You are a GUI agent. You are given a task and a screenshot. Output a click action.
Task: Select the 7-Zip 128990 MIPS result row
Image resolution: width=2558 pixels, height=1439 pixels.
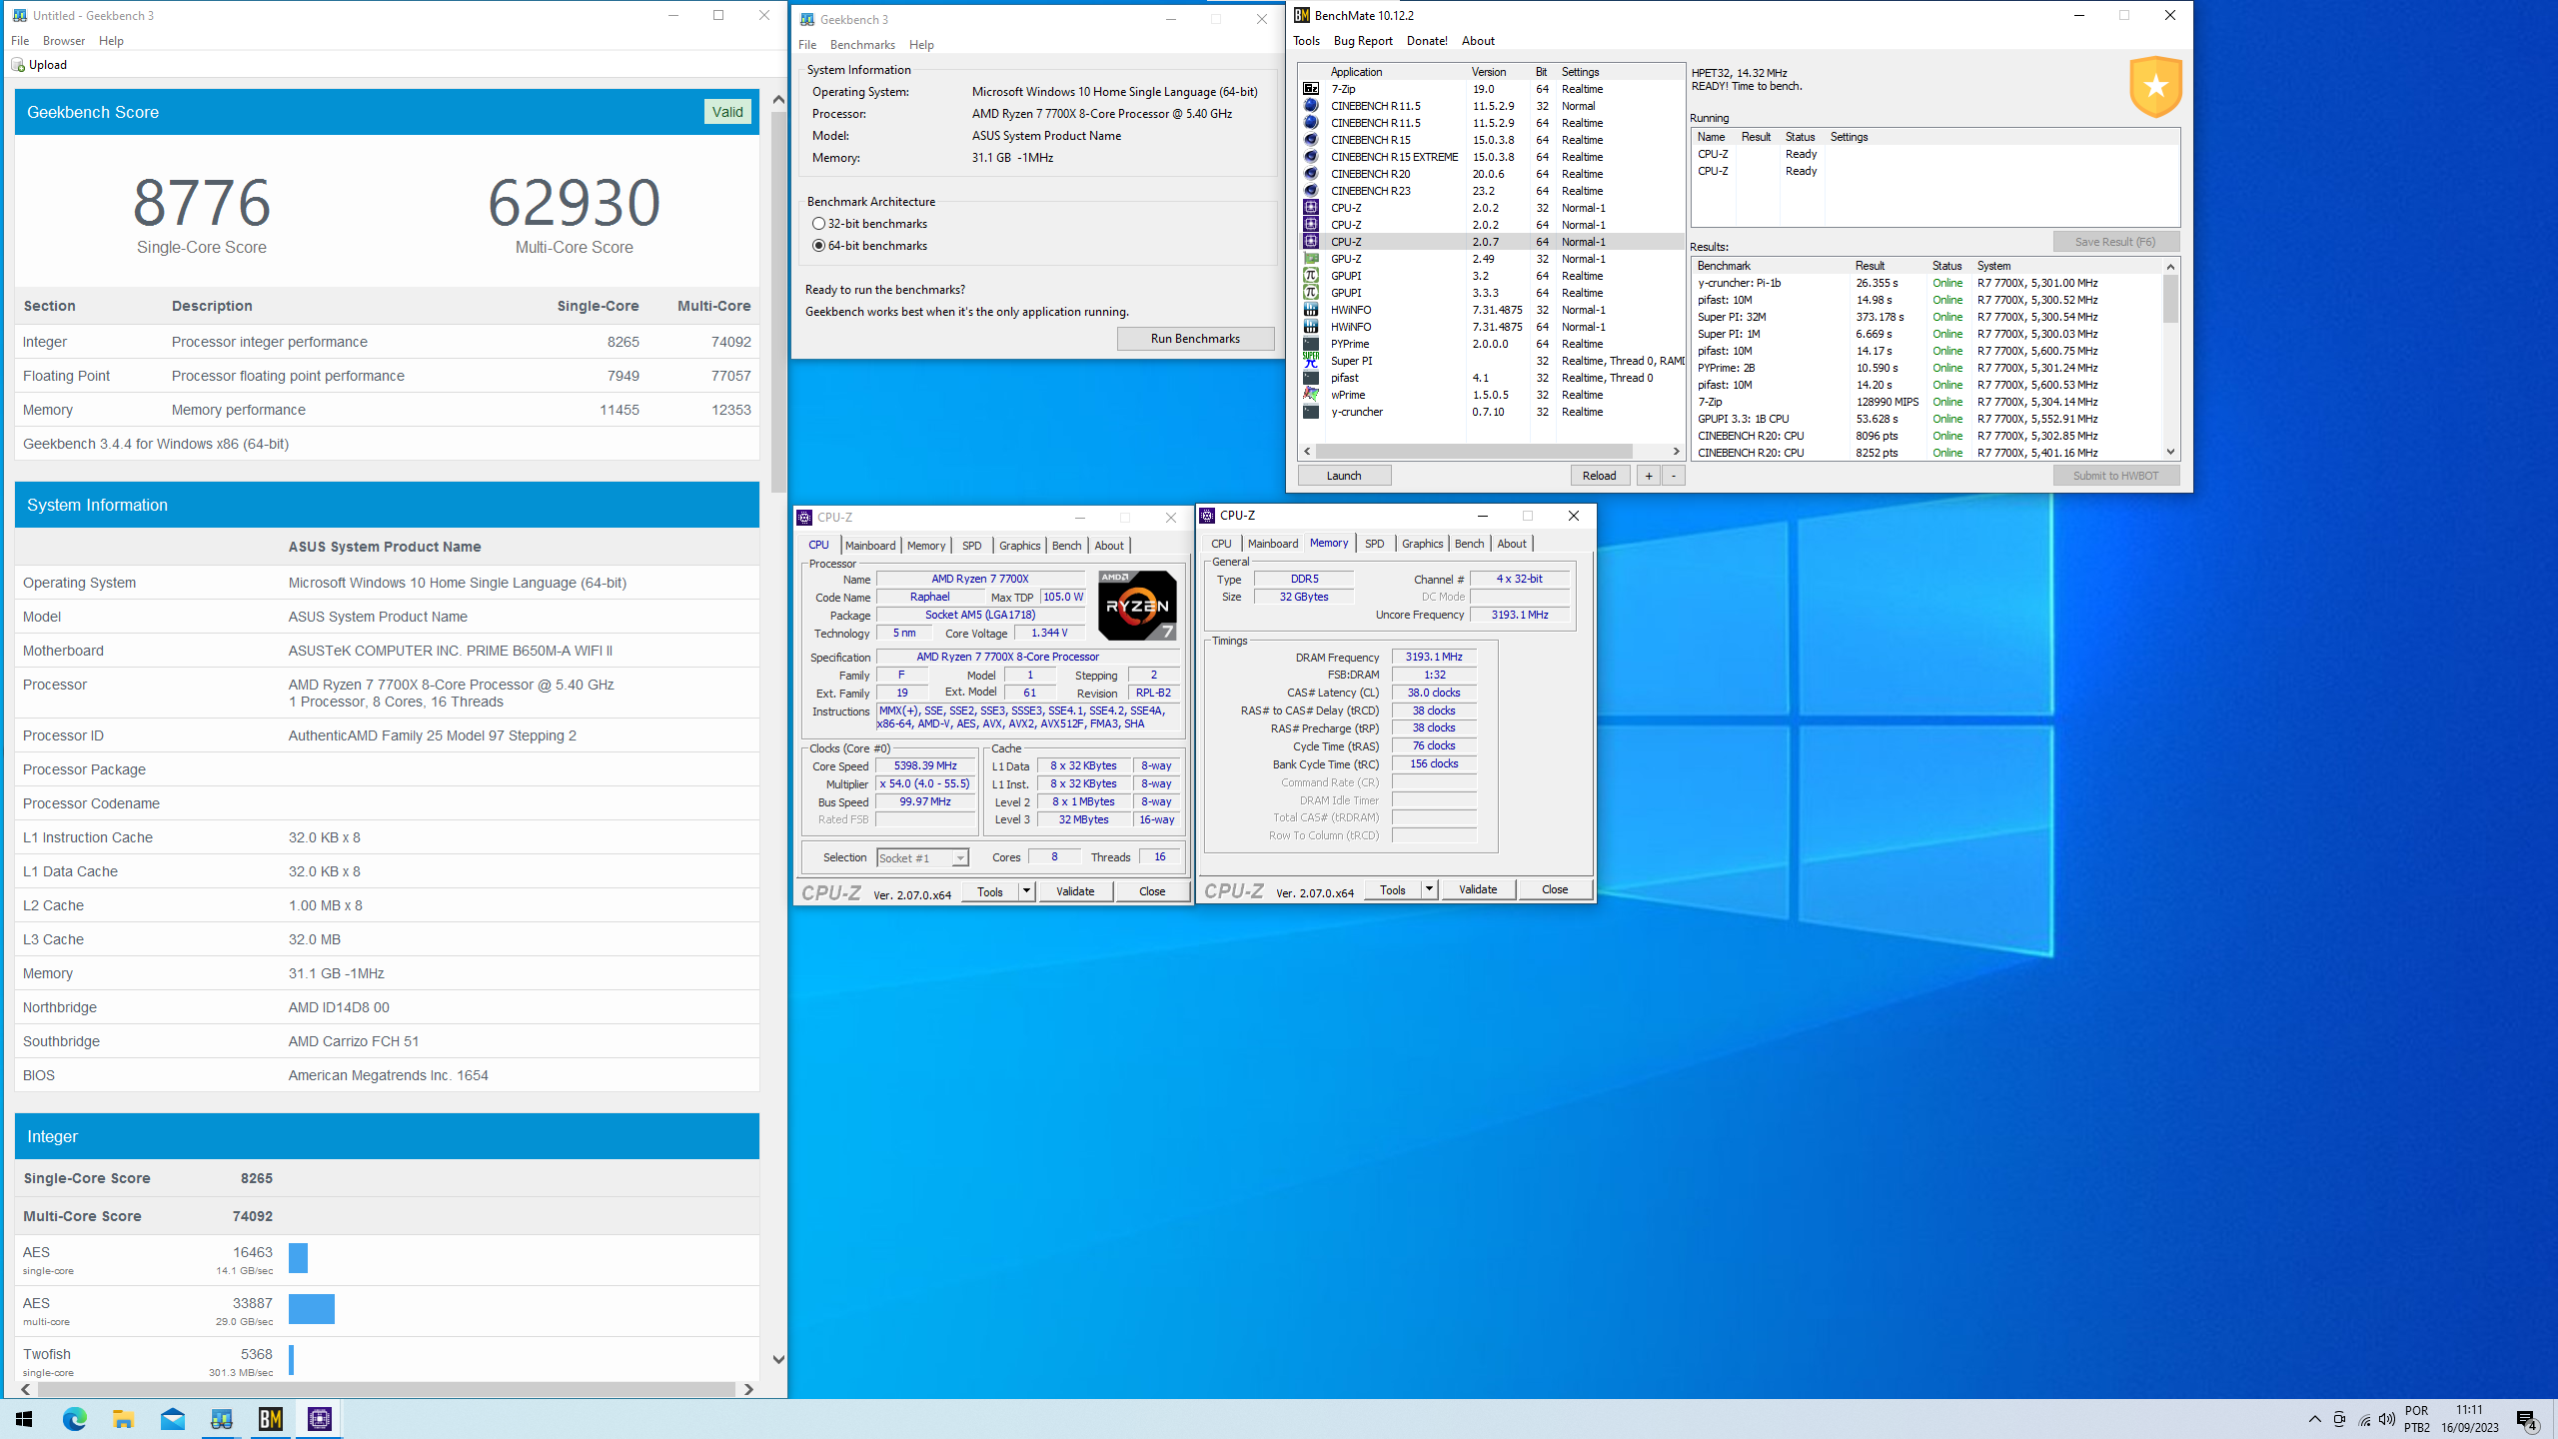[1926, 402]
